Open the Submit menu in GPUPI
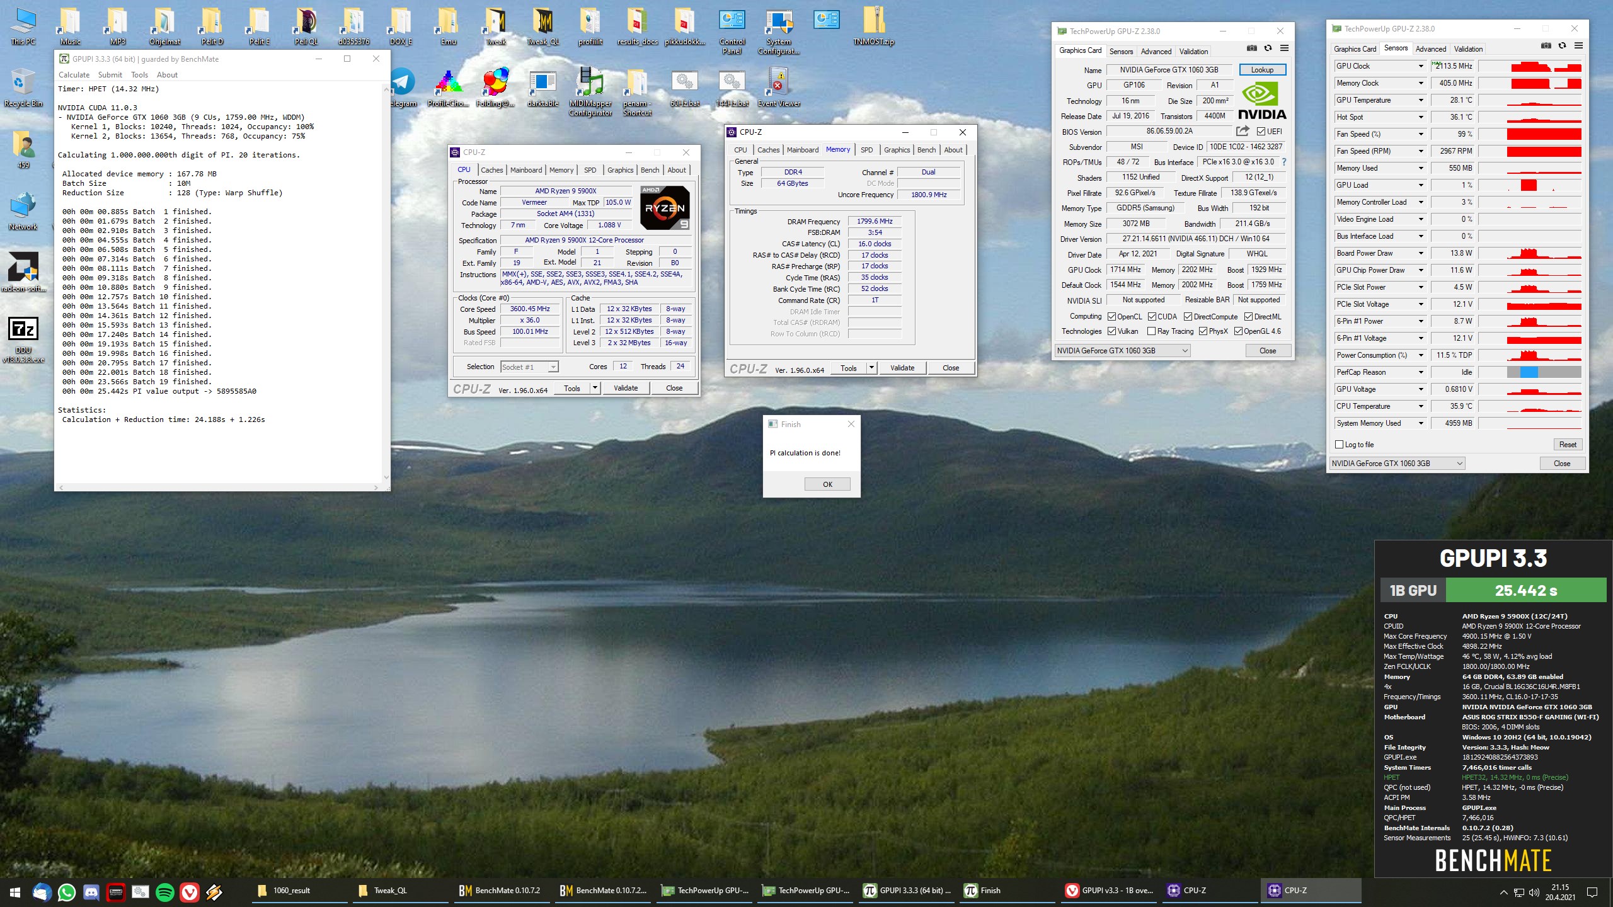This screenshot has height=907, width=1613. (110, 75)
